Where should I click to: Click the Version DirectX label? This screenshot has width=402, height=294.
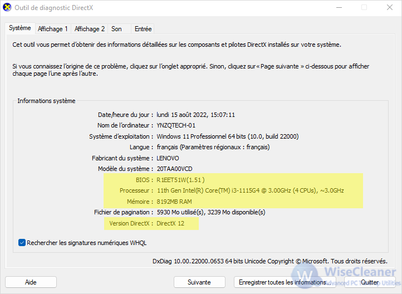click(131, 223)
